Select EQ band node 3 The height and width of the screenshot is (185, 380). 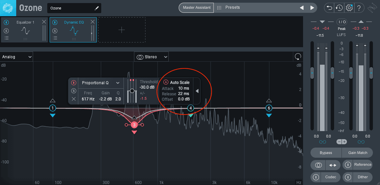click(x=134, y=125)
